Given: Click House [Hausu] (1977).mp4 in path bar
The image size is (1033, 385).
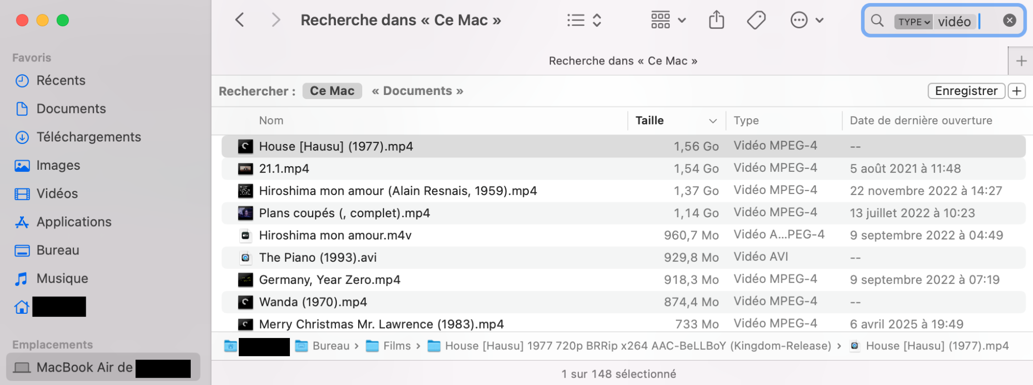Looking at the screenshot, I should coord(929,346).
